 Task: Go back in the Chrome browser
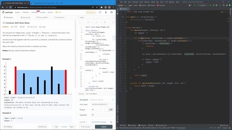(x=3, y=7)
